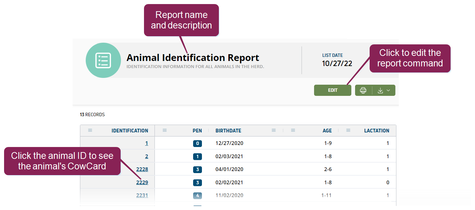
Task: Expand the download options chevron
Action: coord(389,90)
